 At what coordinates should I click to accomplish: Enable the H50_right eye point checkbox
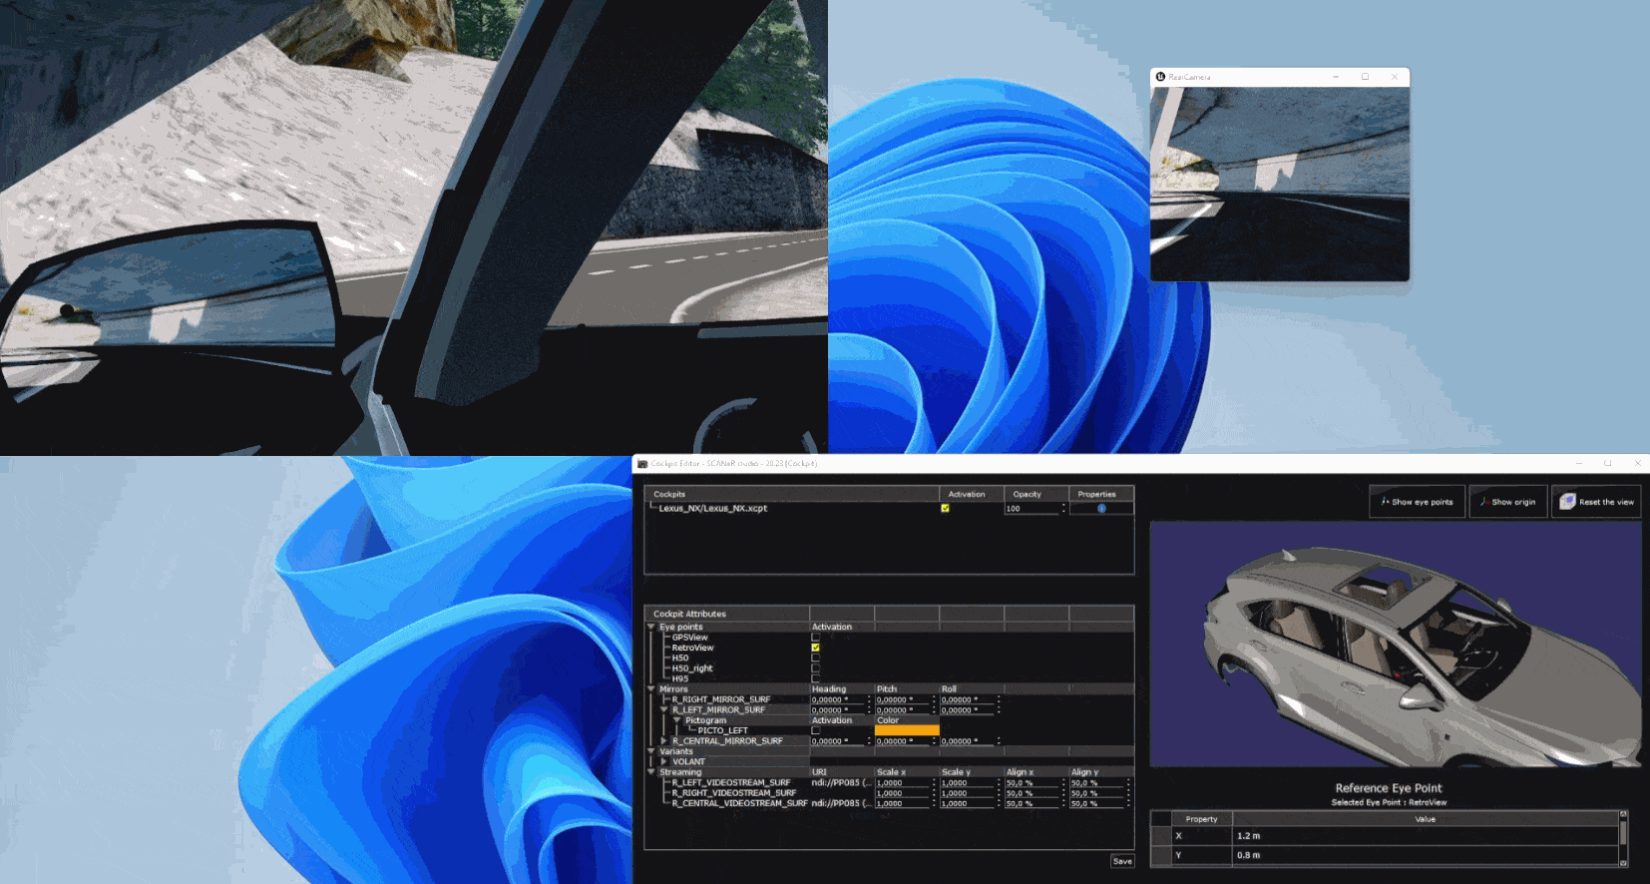pos(815,668)
